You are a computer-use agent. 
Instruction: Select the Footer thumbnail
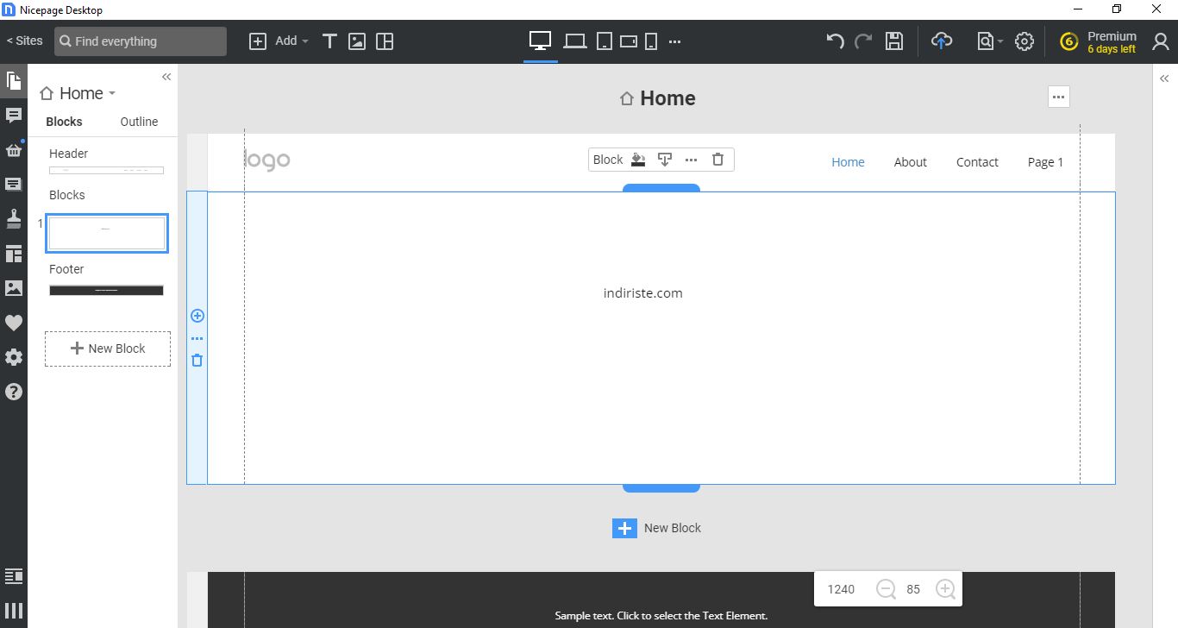click(x=106, y=291)
